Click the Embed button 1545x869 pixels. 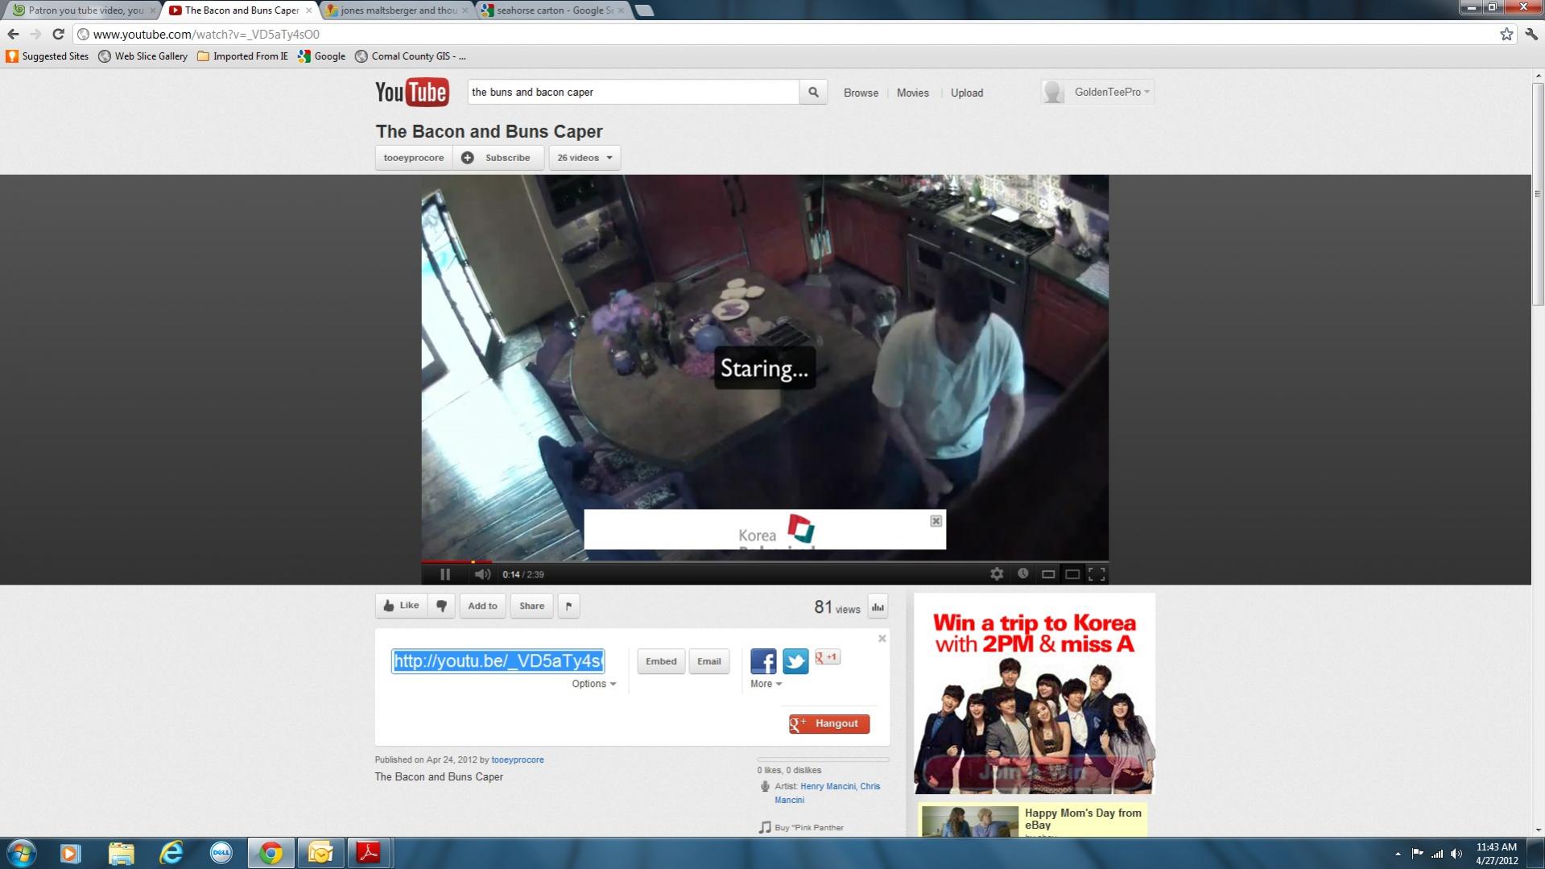(661, 661)
